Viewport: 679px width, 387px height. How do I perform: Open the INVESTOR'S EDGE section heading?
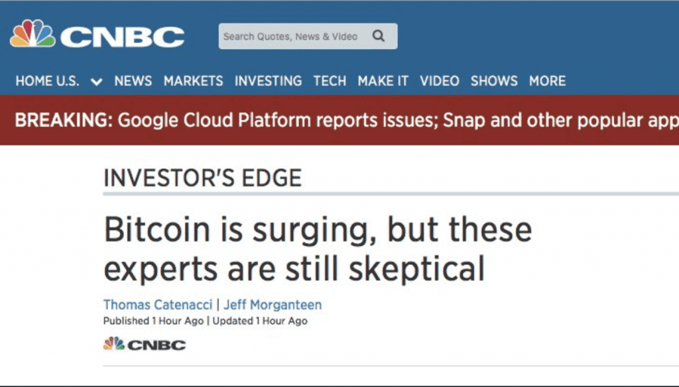203,178
